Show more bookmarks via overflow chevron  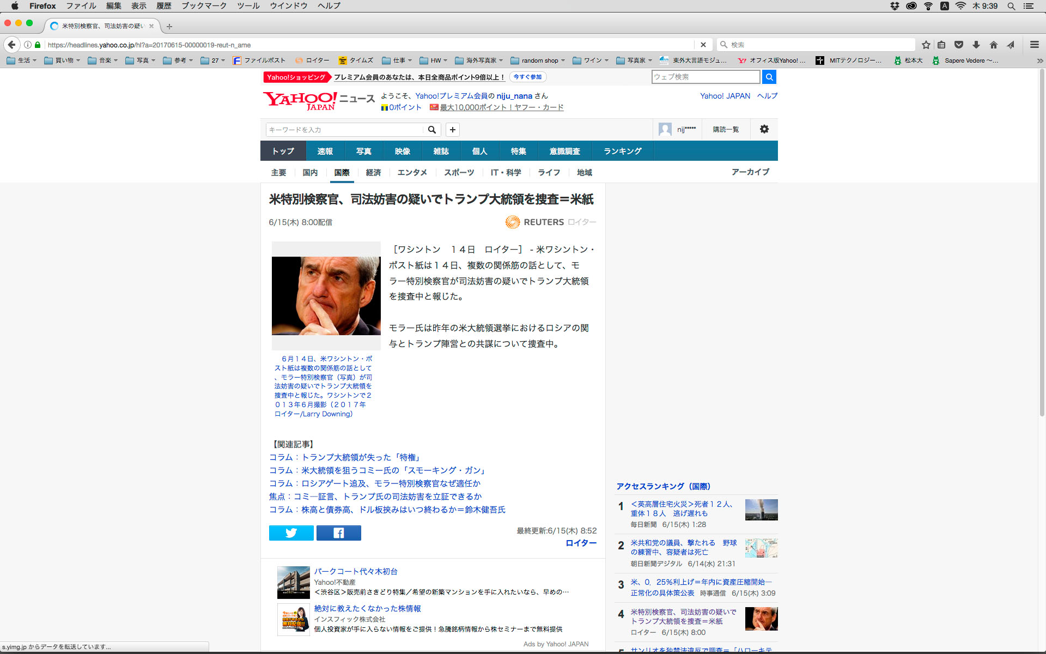click(1039, 60)
